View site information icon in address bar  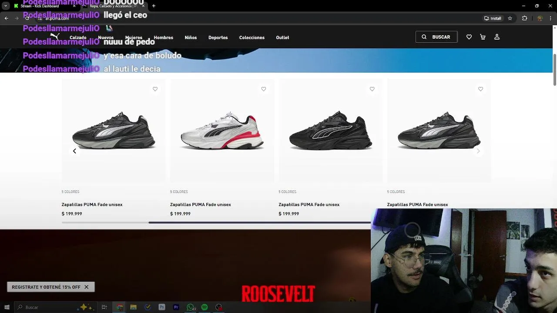coord(40,18)
